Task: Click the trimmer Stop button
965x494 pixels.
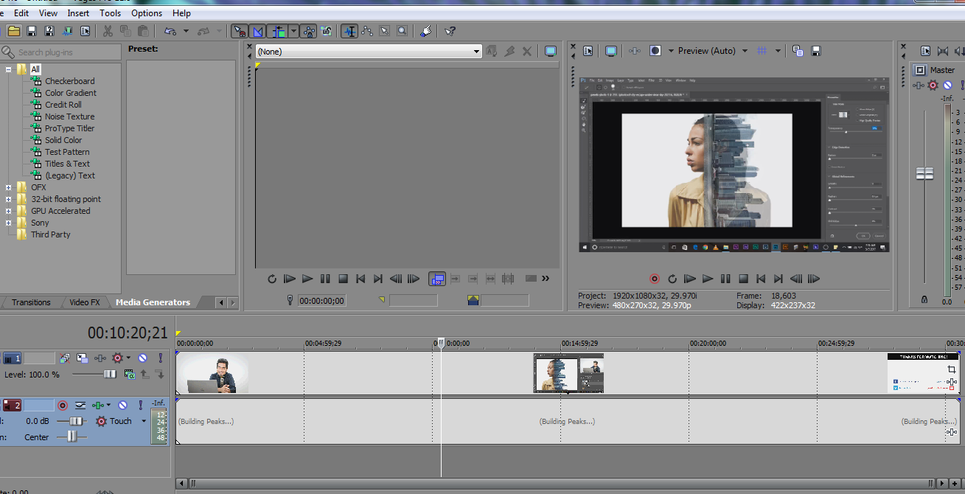Action: [343, 279]
